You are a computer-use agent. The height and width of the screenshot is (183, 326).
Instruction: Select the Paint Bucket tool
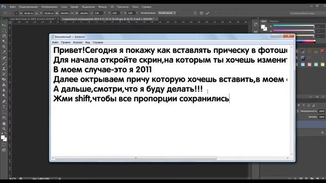(x=4, y=85)
